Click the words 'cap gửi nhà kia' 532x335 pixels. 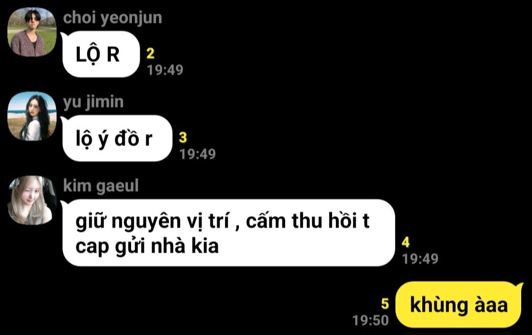147,246
